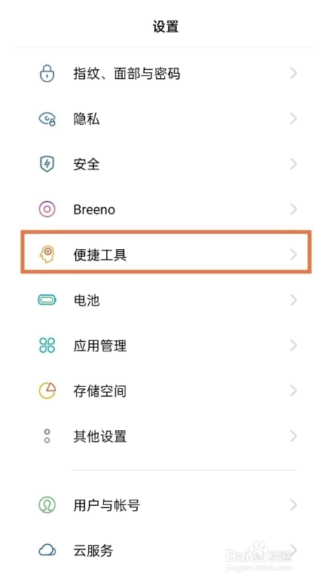This screenshot has width=314, height=581.
Task: Tap the user avatar icon for 用户与帐号
Action: point(47,505)
